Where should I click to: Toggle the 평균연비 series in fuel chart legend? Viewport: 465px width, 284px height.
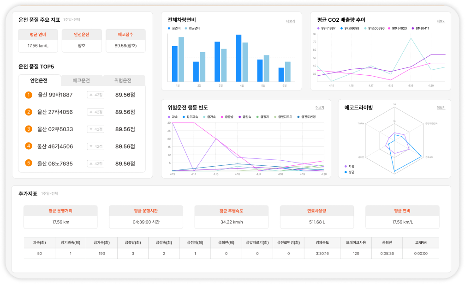point(192,29)
